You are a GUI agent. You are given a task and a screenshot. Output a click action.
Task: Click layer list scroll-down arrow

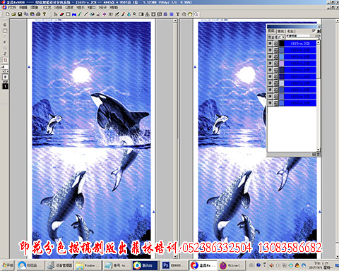(x=319, y=150)
